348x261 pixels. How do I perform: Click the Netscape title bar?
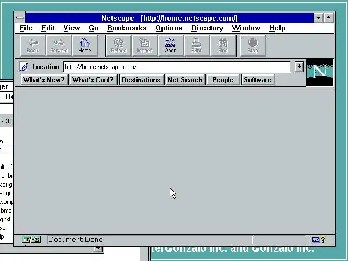[x=169, y=18]
